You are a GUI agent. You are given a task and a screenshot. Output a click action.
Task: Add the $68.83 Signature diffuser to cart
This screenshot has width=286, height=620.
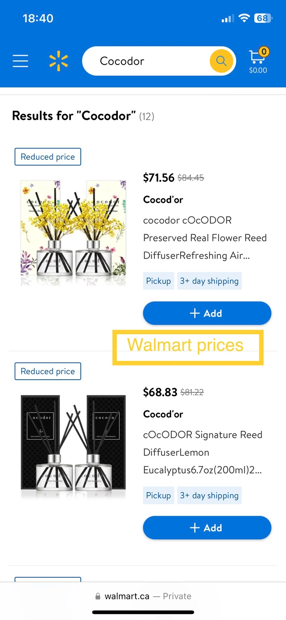pos(207,528)
